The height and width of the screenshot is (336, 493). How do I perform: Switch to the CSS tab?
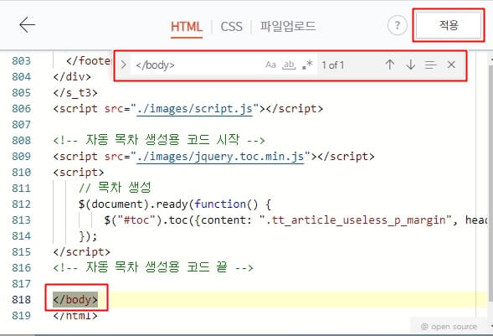[231, 27]
